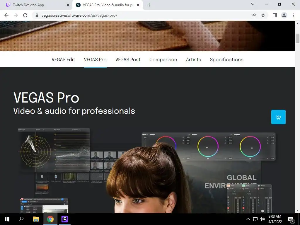Click the Midtones color wheel in the image
This screenshot has width=300, height=225.
[x=208, y=147]
